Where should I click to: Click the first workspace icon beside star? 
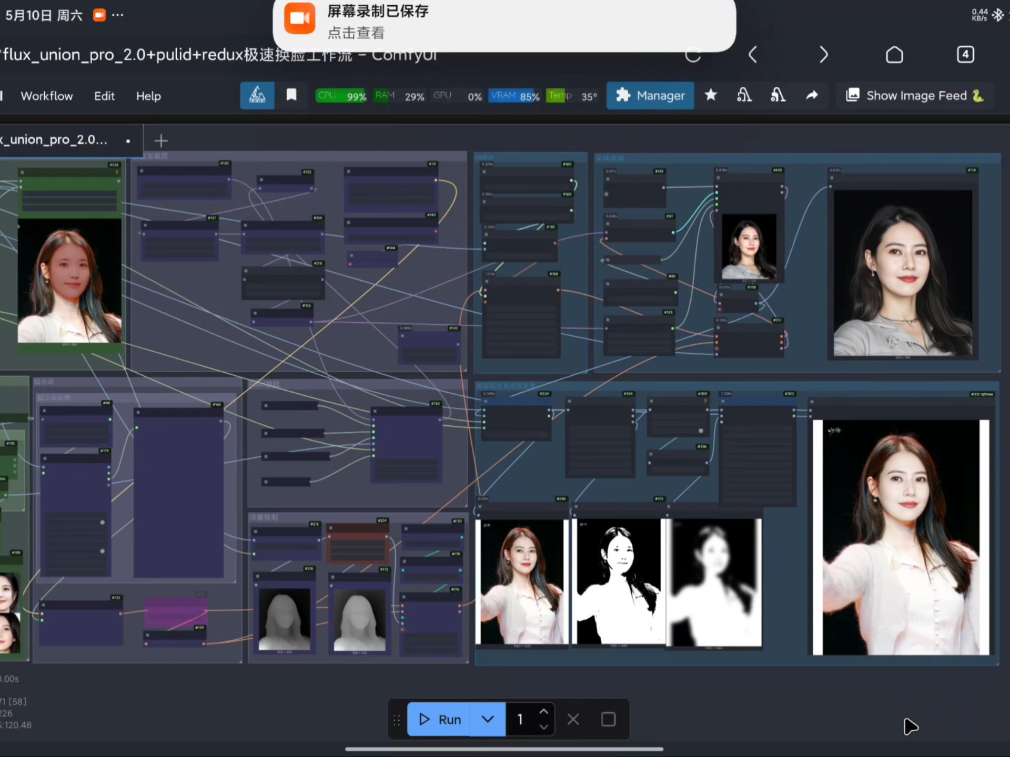pyautogui.click(x=744, y=95)
